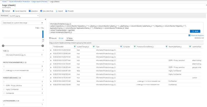Expand the custom time range dropdown

[x=22, y=23]
